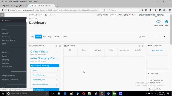This screenshot has height=96, width=172.
Task: Open File Explorer from taskbar
Action: coord(114,94)
